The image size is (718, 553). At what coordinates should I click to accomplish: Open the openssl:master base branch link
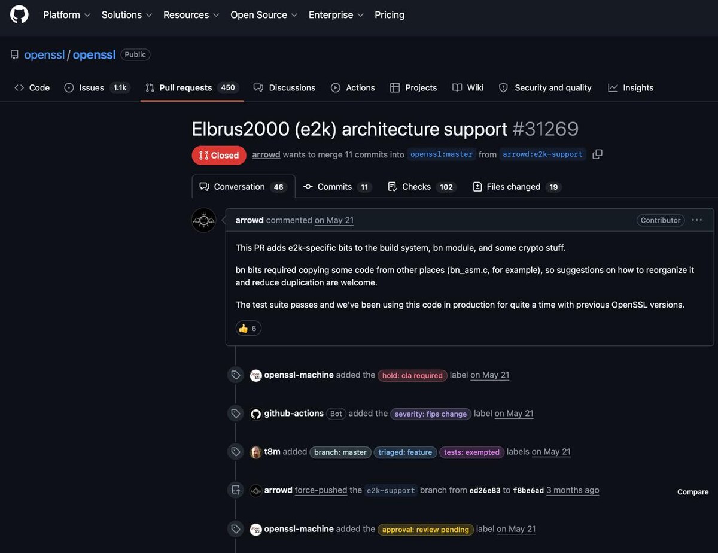click(x=442, y=154)
